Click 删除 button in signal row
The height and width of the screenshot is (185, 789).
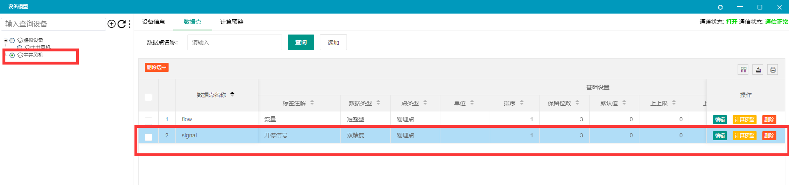coord(769,136)
